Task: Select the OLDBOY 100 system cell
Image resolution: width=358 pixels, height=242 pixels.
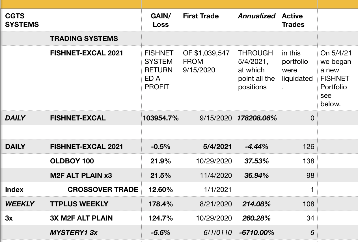Action: (x=72, y=161)
